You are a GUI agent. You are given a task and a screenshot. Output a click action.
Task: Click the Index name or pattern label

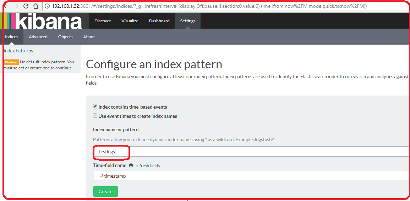tap(116, 130)
